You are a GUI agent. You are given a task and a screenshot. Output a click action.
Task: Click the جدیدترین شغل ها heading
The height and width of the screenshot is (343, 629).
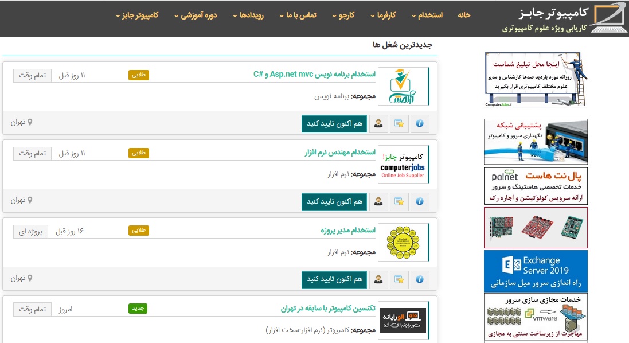pos(403,45)
